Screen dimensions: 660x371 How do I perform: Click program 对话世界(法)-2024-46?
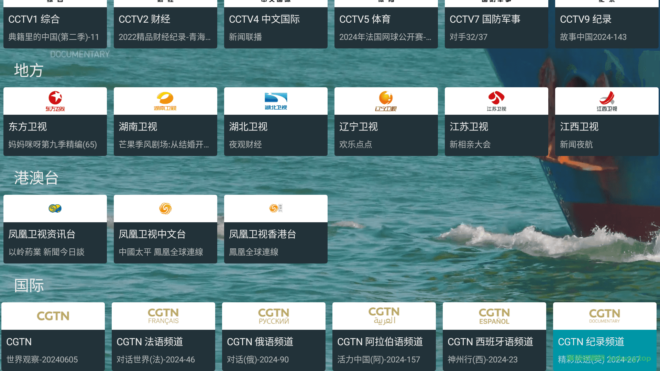pos(156,359)
